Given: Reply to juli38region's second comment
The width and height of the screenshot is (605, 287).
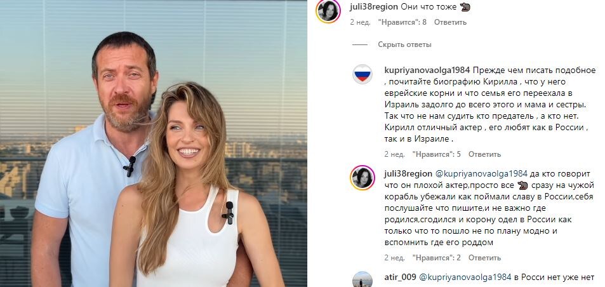Looking at the screenshot, I should pyautogui.click(x=484, y=258).
